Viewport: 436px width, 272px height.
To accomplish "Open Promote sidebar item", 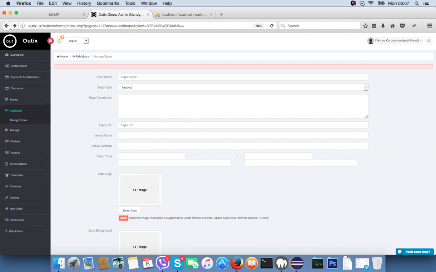I will point(25,186).
